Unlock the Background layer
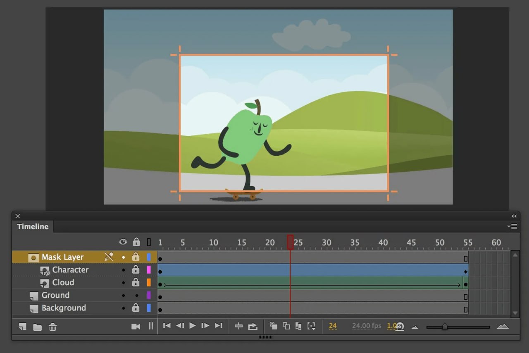 click(136, 308)
